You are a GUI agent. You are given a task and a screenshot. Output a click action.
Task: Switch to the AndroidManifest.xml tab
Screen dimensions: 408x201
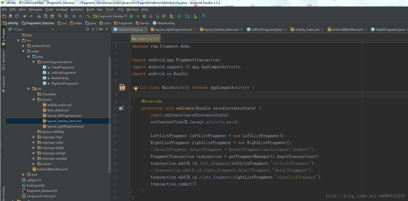347,30
